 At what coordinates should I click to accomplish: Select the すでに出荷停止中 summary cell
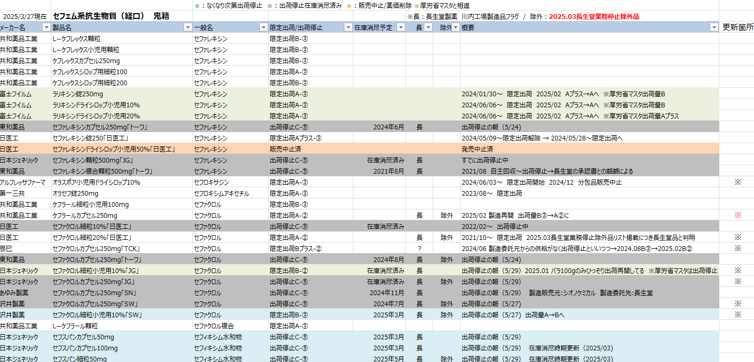pos(589,160)
